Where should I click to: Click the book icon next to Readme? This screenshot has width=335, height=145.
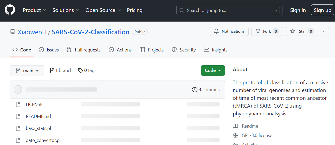[235, 126]
